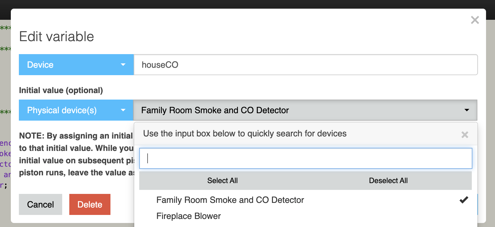Image resolution: width=495 pixels, height=227 pixels.
Task: Toggle Family Room Smoke and CO Detector option
Action: pos(230,200)
